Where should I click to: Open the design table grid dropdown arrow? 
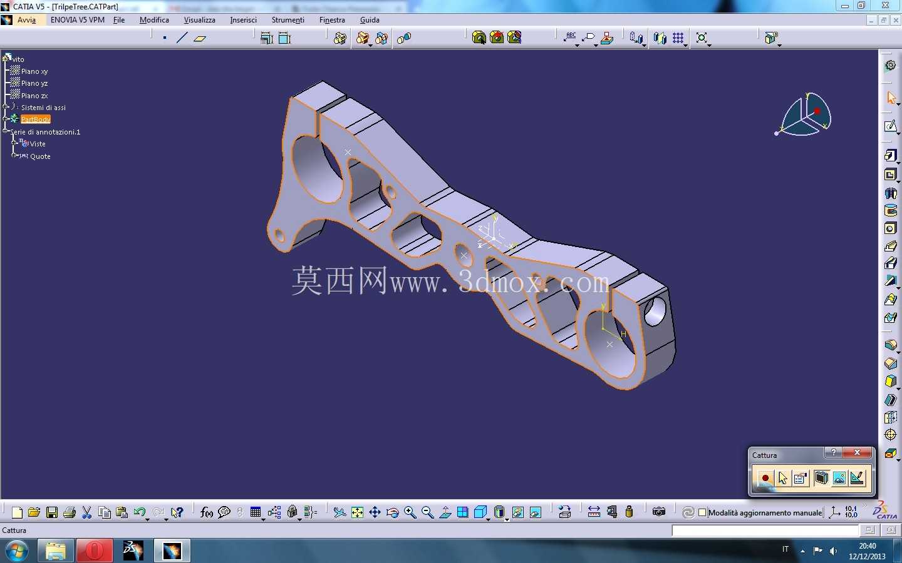coord(263,519)
